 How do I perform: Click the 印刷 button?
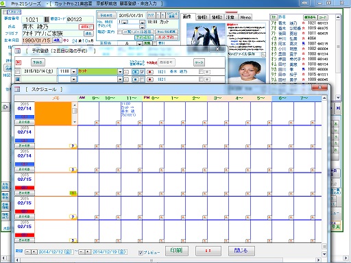tap(177, 251)
